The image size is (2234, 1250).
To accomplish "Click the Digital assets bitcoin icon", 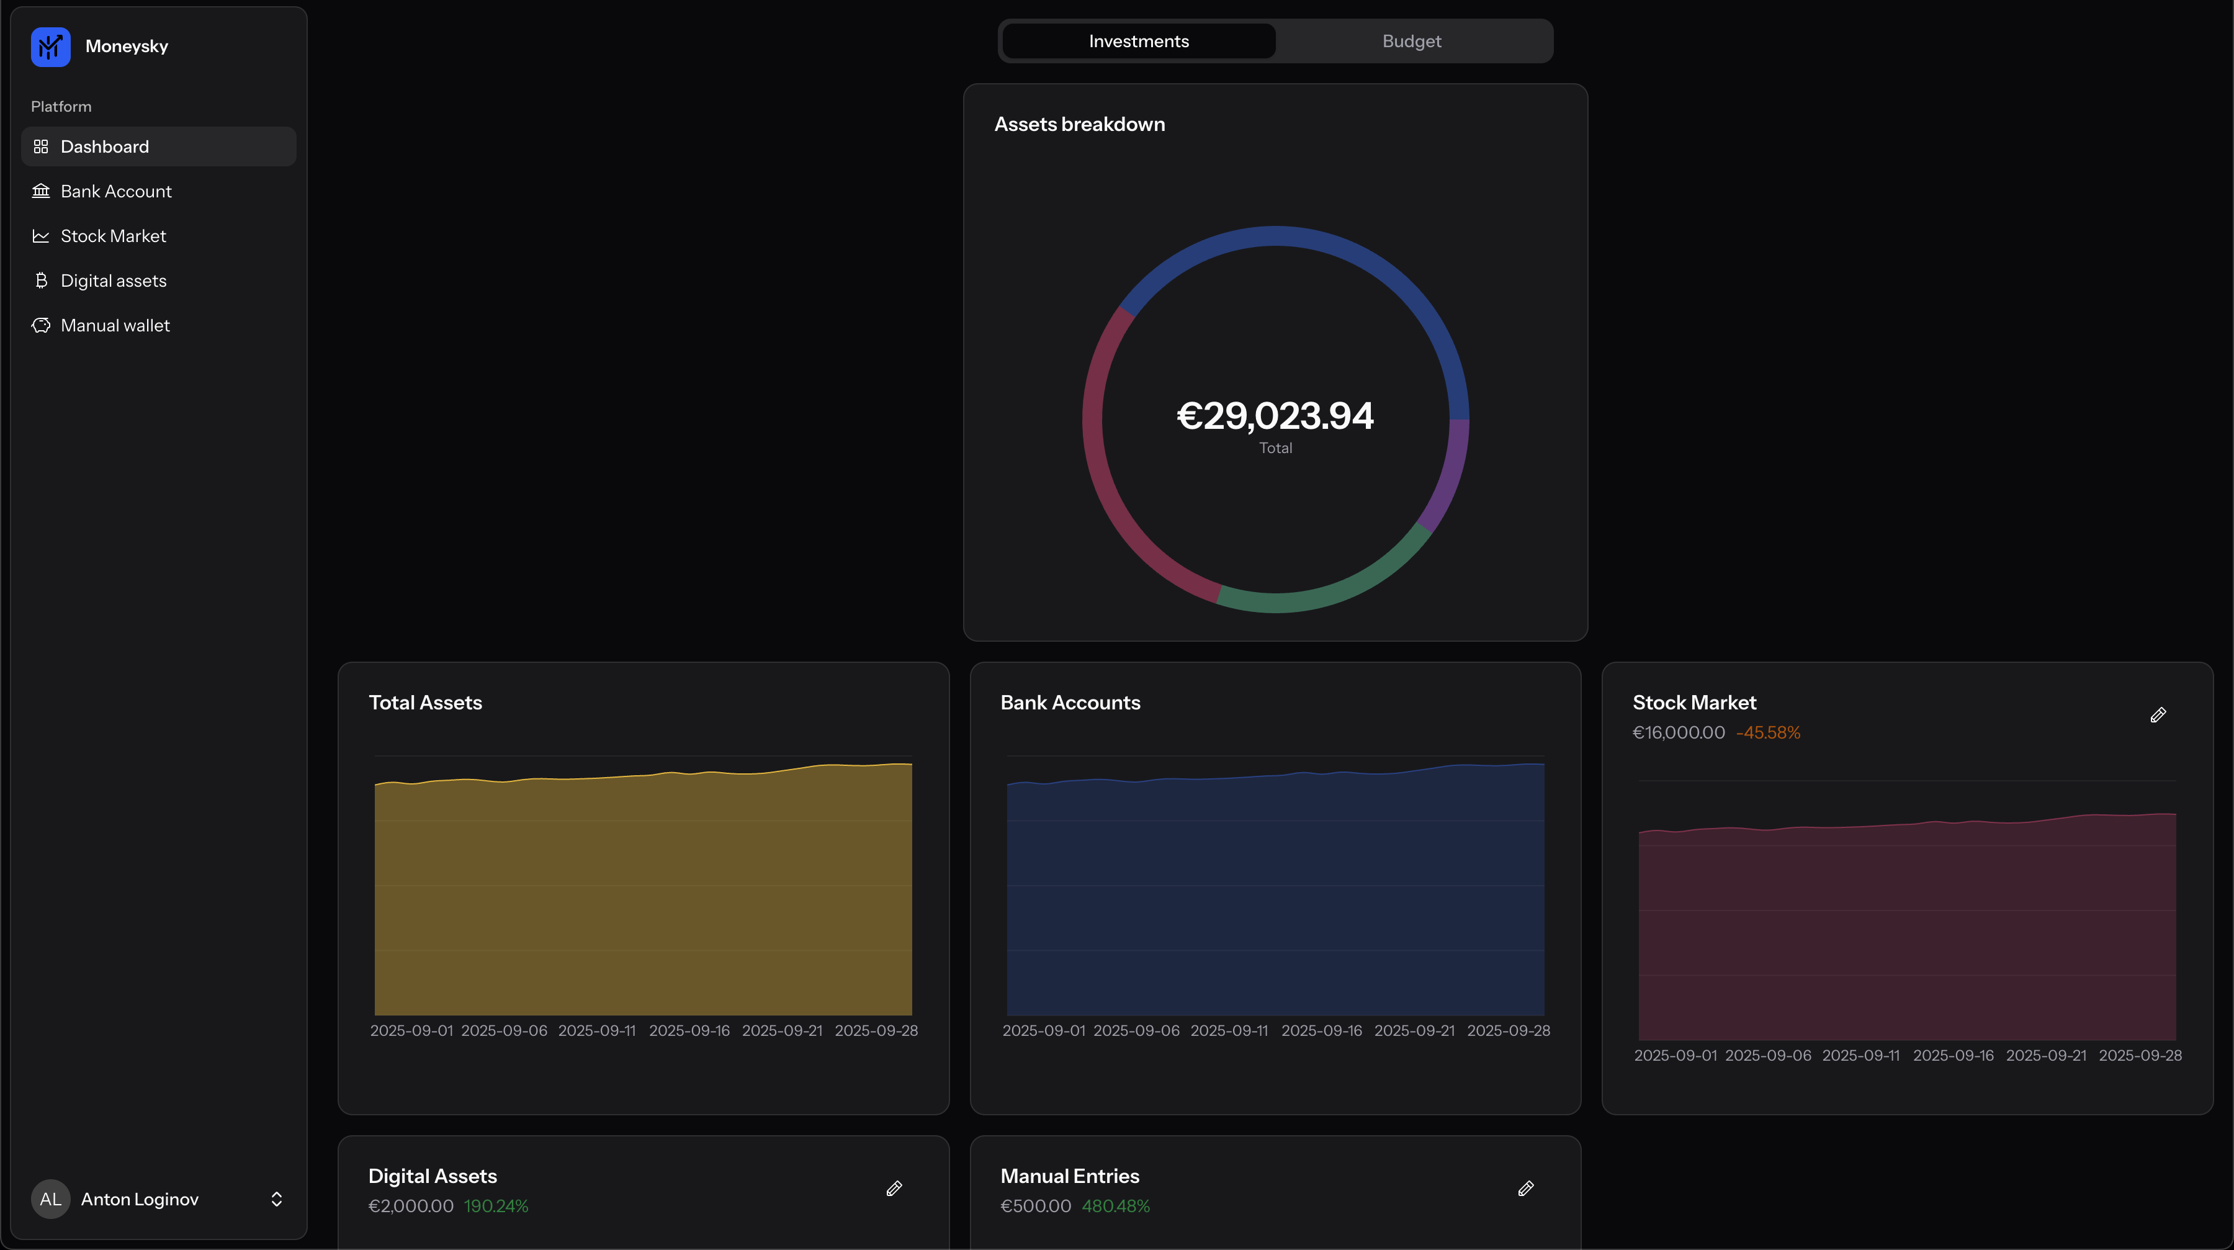I will click(41, 280).
